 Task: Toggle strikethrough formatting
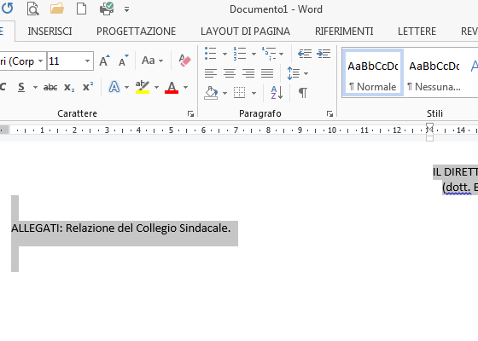tap(50, 87)
